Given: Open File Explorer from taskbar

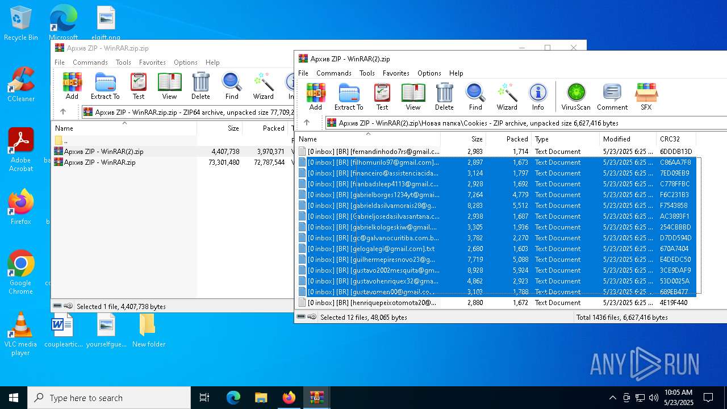Looking at the screenshot, I should (261, 398).
